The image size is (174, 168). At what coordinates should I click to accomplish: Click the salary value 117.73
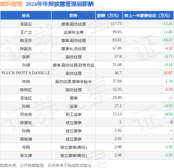pyautogui.click(x=116, y=24)
